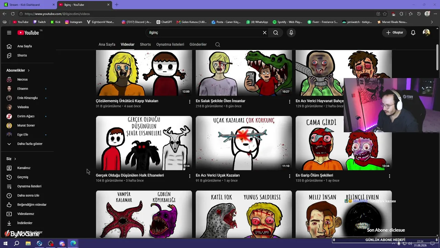Screen dimensions: 440x248
Task: Expand the Siz section chevron
Action: coord(15,159)
